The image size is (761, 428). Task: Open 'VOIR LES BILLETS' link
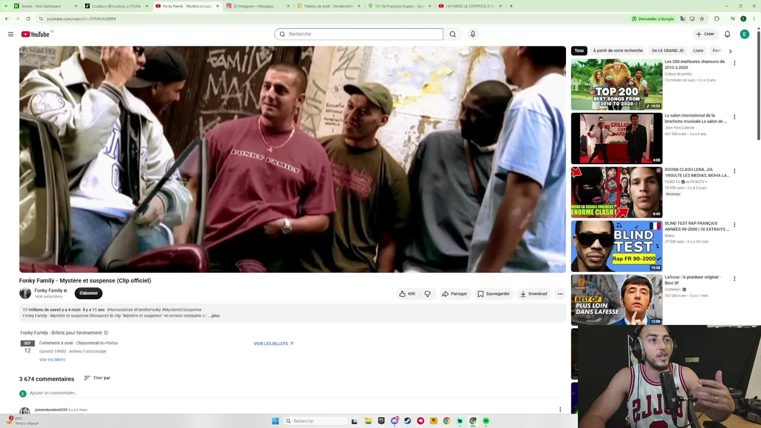[x=273, y=344]
